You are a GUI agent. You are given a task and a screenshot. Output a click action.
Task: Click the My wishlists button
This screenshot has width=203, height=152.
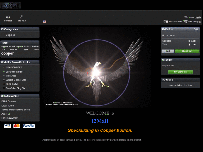pos(180,72)
